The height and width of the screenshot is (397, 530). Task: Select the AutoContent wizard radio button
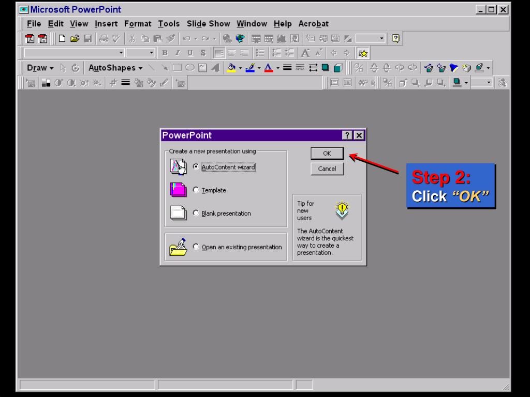click(x=196, y=167)
